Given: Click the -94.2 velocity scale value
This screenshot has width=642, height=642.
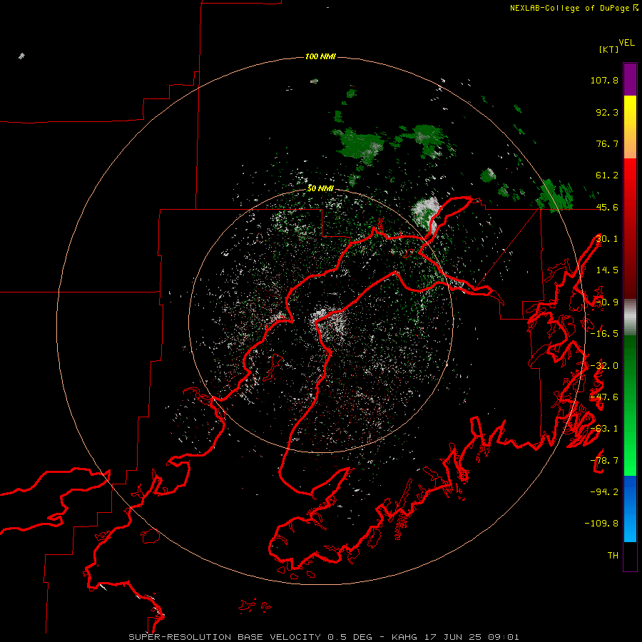Looking at the screenshot, I should [x=604, y=491].
